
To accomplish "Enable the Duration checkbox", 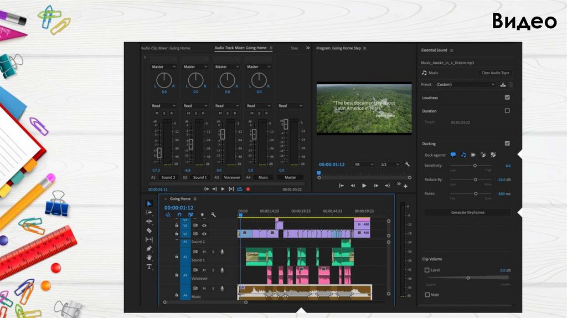I will [507, 111].
